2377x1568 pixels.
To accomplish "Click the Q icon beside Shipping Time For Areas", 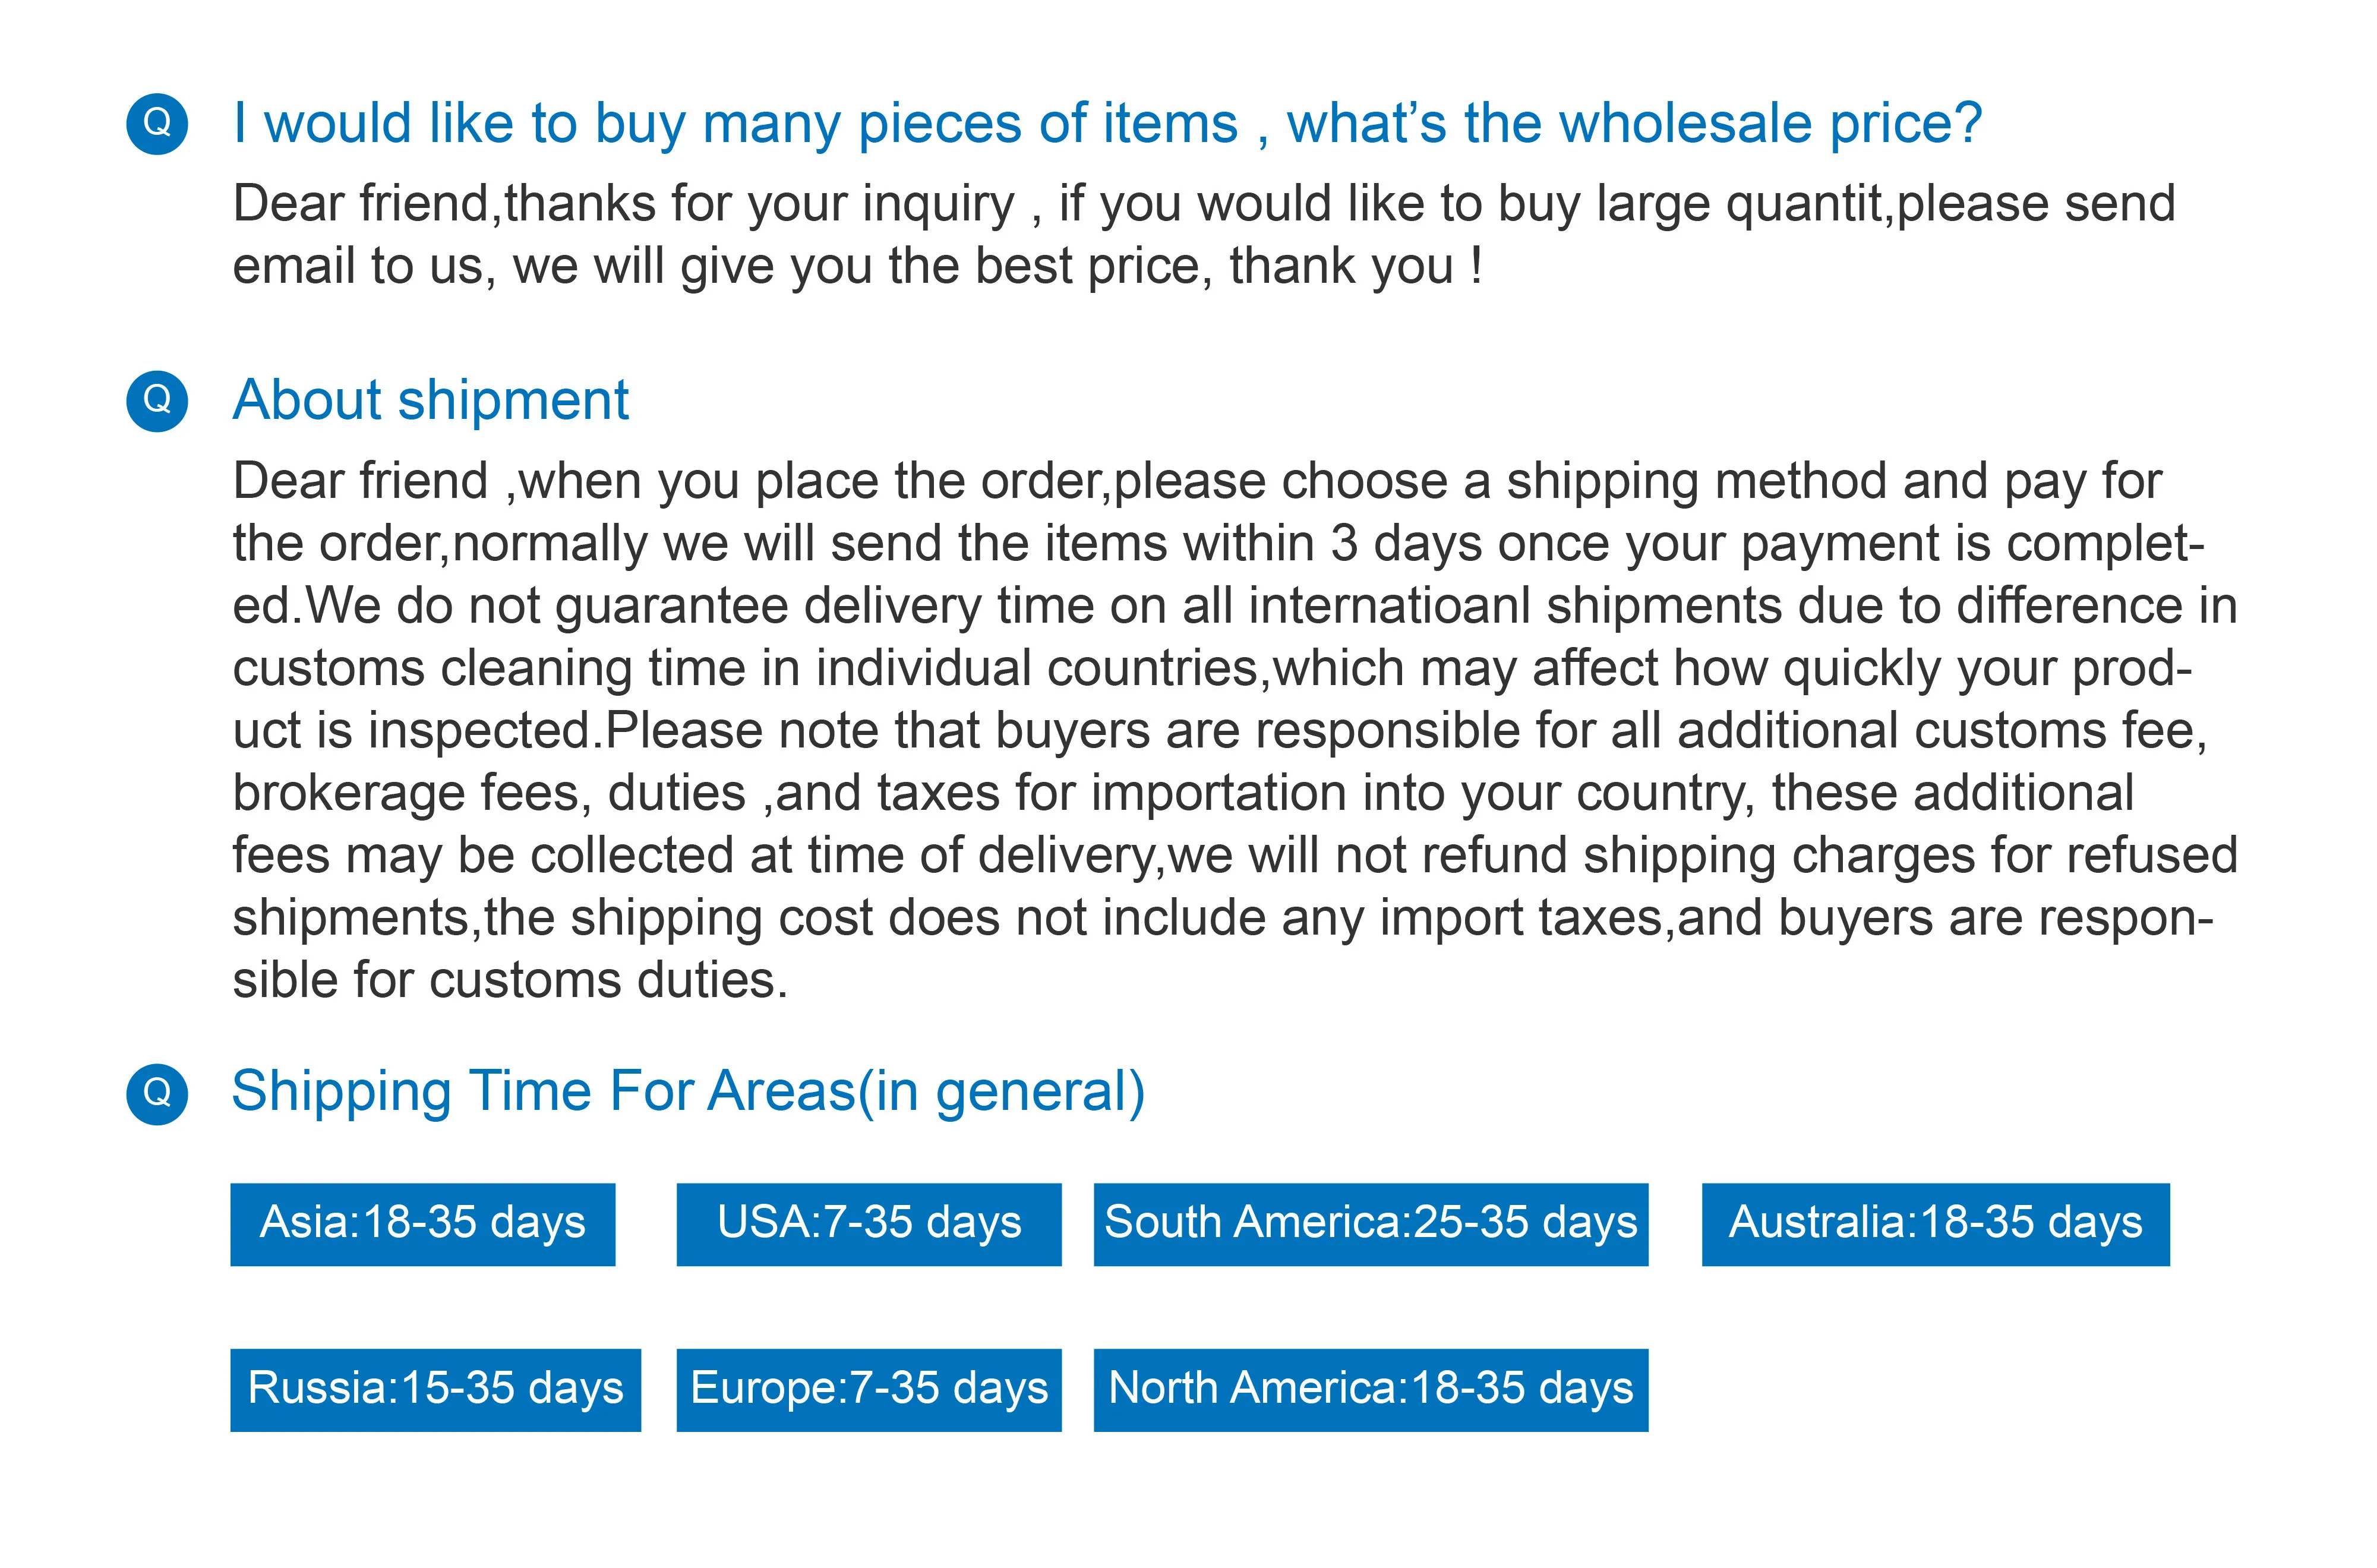I will pos(157,1093).
